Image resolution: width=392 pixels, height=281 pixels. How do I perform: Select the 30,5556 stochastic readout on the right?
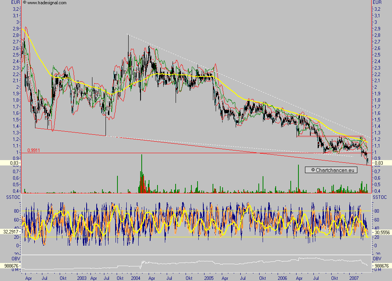click(382, 232)
